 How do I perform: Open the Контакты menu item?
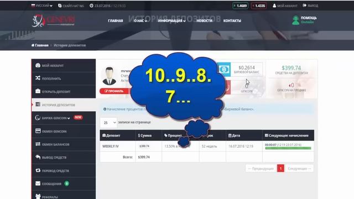click(232, 20)
